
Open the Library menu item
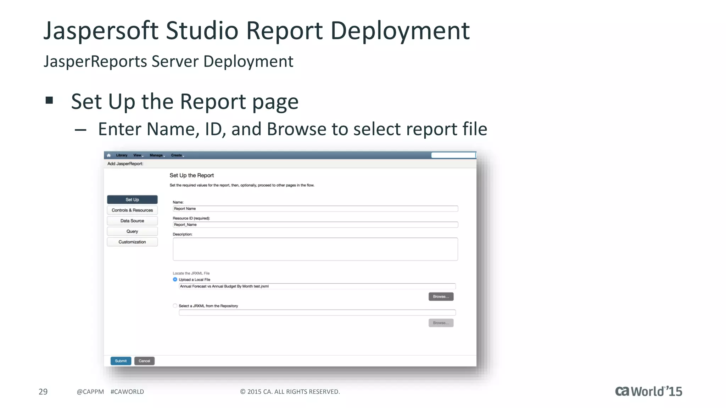[x=122, y=155]
